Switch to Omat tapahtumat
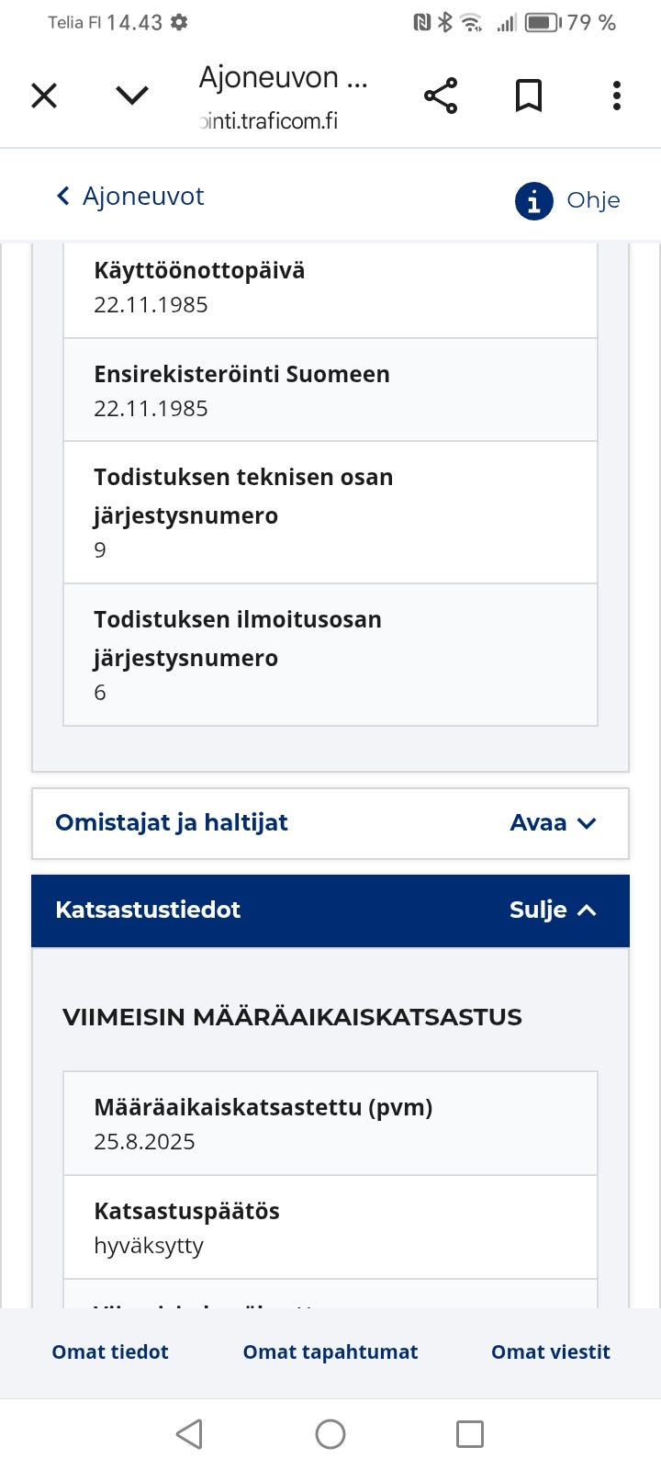The width and height of the screenshot is (661, 1470). tap(330, 1351)
